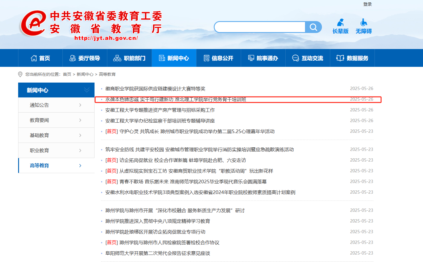Click the 登录 login link
This screenshot has height=262, width=423.
pyautogui.click(x=367, y=4)
